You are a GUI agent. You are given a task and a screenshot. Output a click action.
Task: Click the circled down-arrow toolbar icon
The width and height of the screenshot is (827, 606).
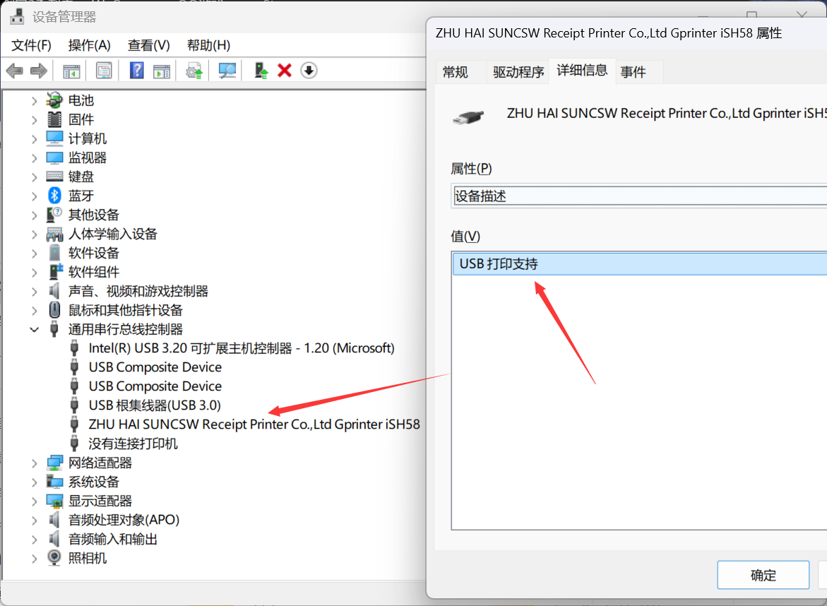coord(309,70)
